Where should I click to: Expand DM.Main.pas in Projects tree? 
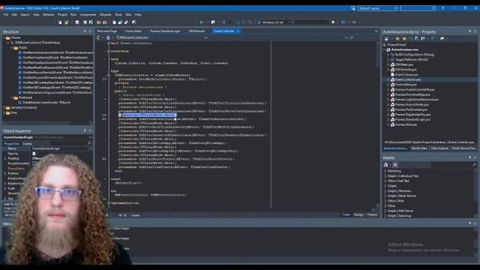[x=388, y=64]
